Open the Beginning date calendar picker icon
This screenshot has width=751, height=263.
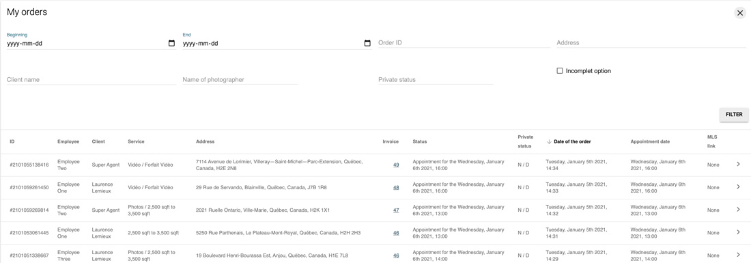171,44
